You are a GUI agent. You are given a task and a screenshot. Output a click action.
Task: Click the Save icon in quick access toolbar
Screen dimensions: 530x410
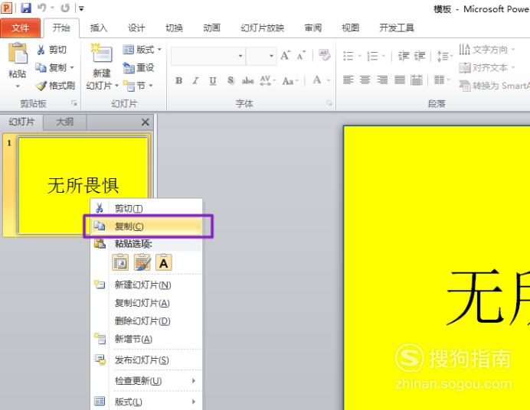point(26,8)
